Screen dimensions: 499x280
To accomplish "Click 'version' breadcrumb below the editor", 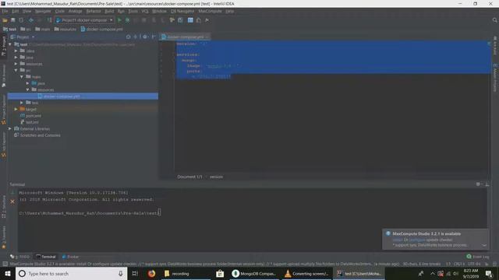I will (x=216, y=177).
